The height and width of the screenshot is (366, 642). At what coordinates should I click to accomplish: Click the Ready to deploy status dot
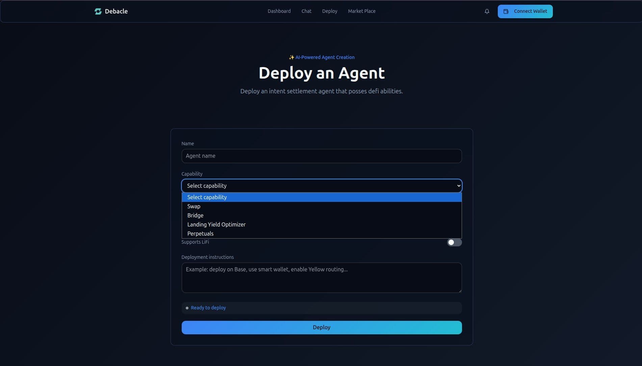(187, 308)
